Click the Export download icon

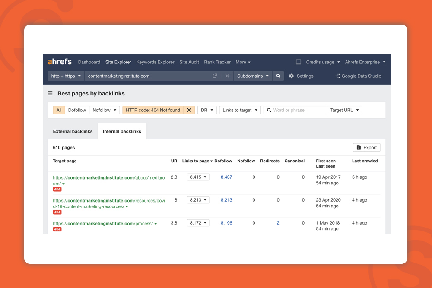pos(359,148)
